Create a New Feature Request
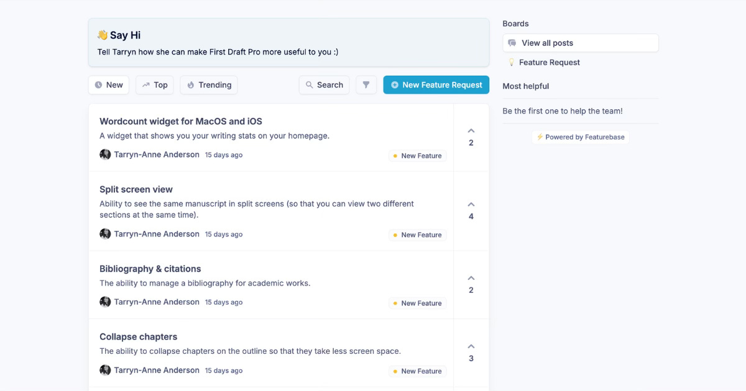Viewport: 746px width, 391px height. click(x=436, y=85)
